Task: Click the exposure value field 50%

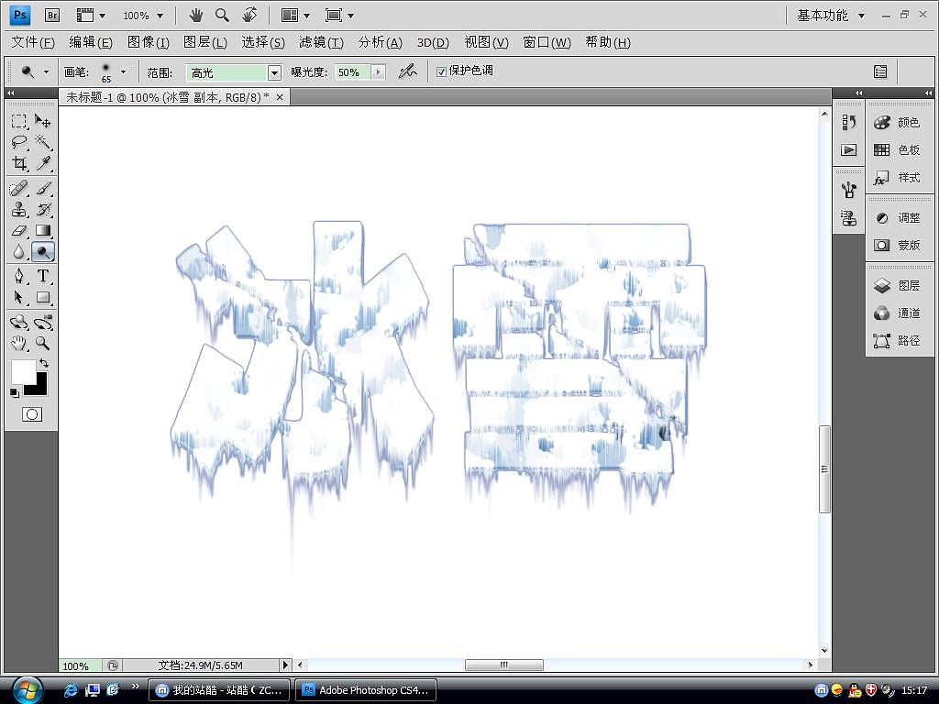Action: coord(353,72)
